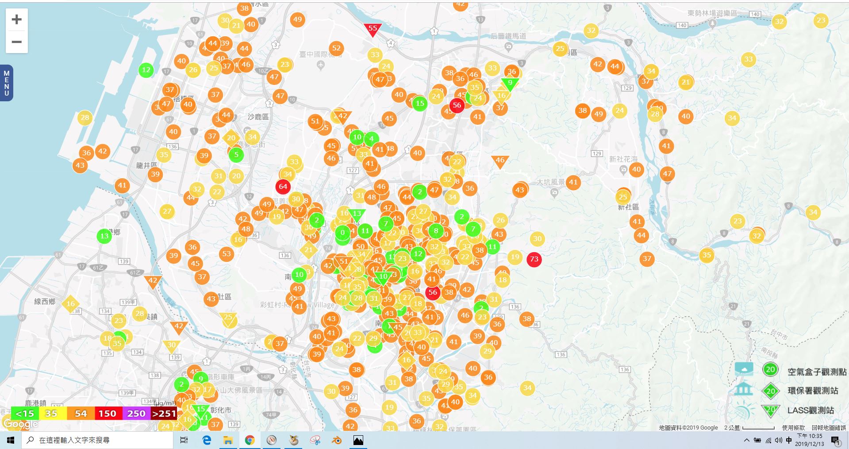Screen dimensions: 849x449
Task: Switch the 中 input method indicator
Action: pyautogui.click(x=789, y=440)
